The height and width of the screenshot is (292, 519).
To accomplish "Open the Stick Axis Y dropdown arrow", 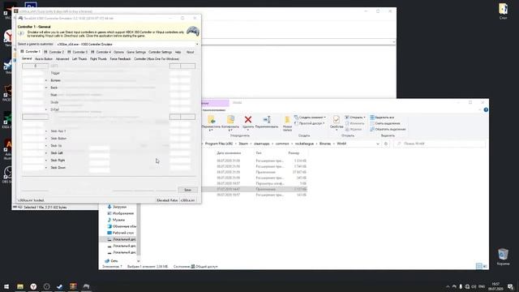I will pyautogui.click(x=46, y=131).
